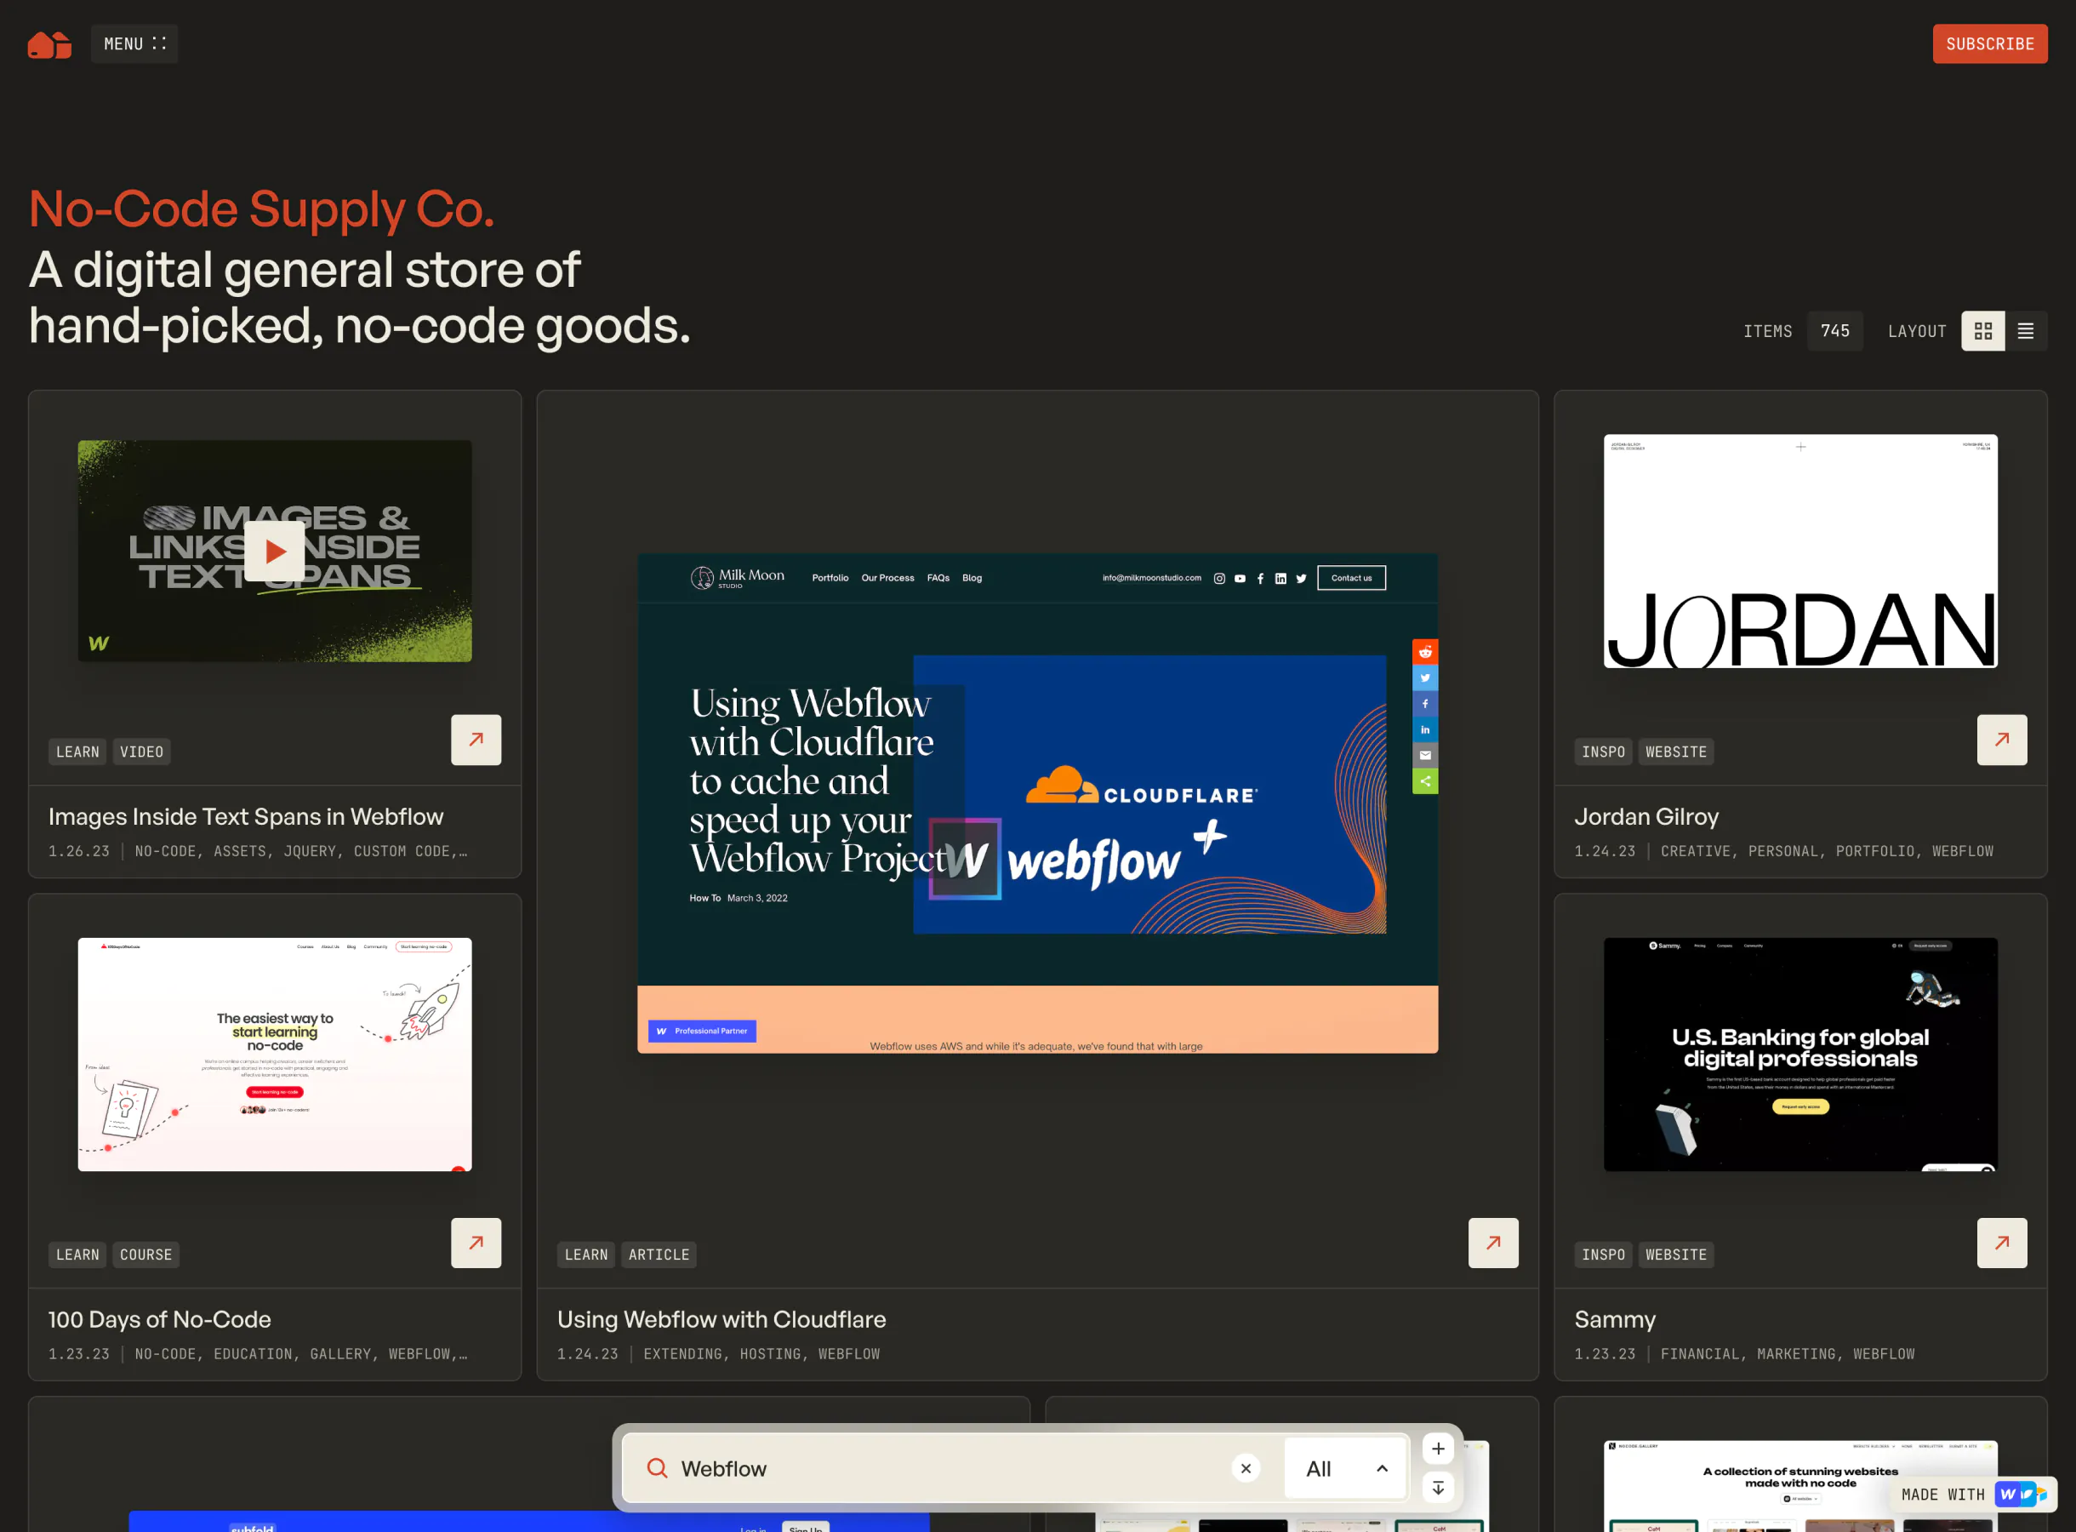Select the ARTICLE tag on Cloudflare card
The width and height of the screenshot is (2076, 1532).
658,1255
